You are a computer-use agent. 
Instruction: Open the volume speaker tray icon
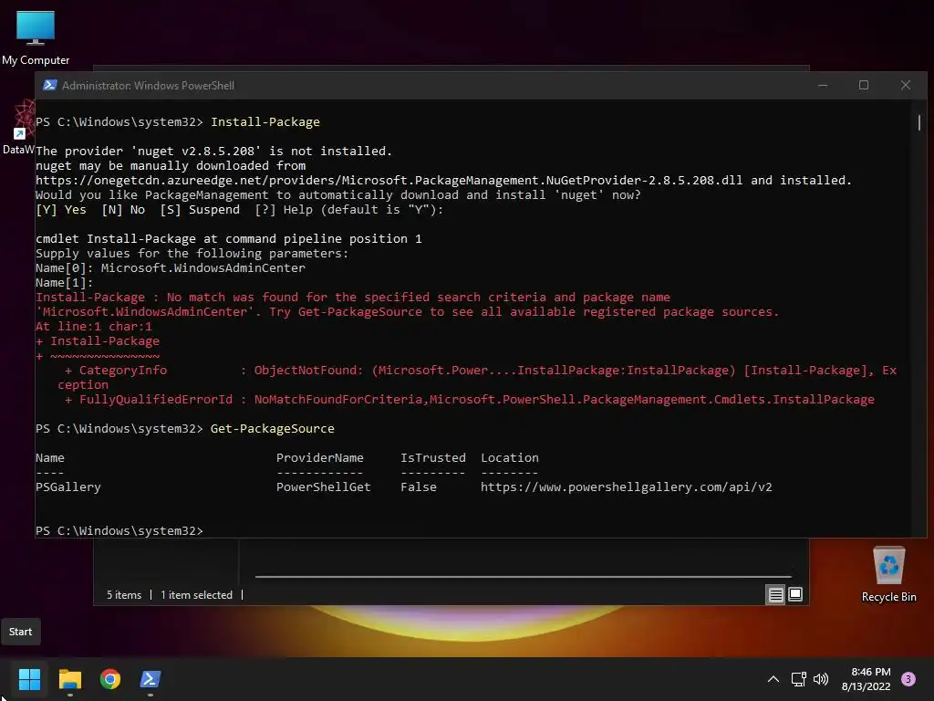coord(821,679)
